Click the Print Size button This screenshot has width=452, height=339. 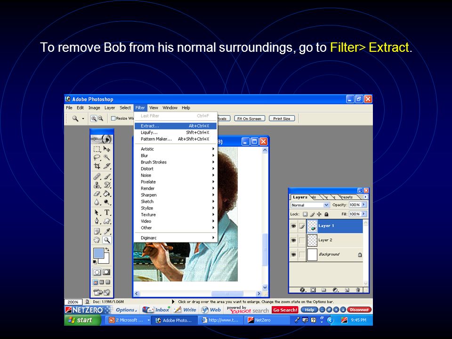coord(282,119)
